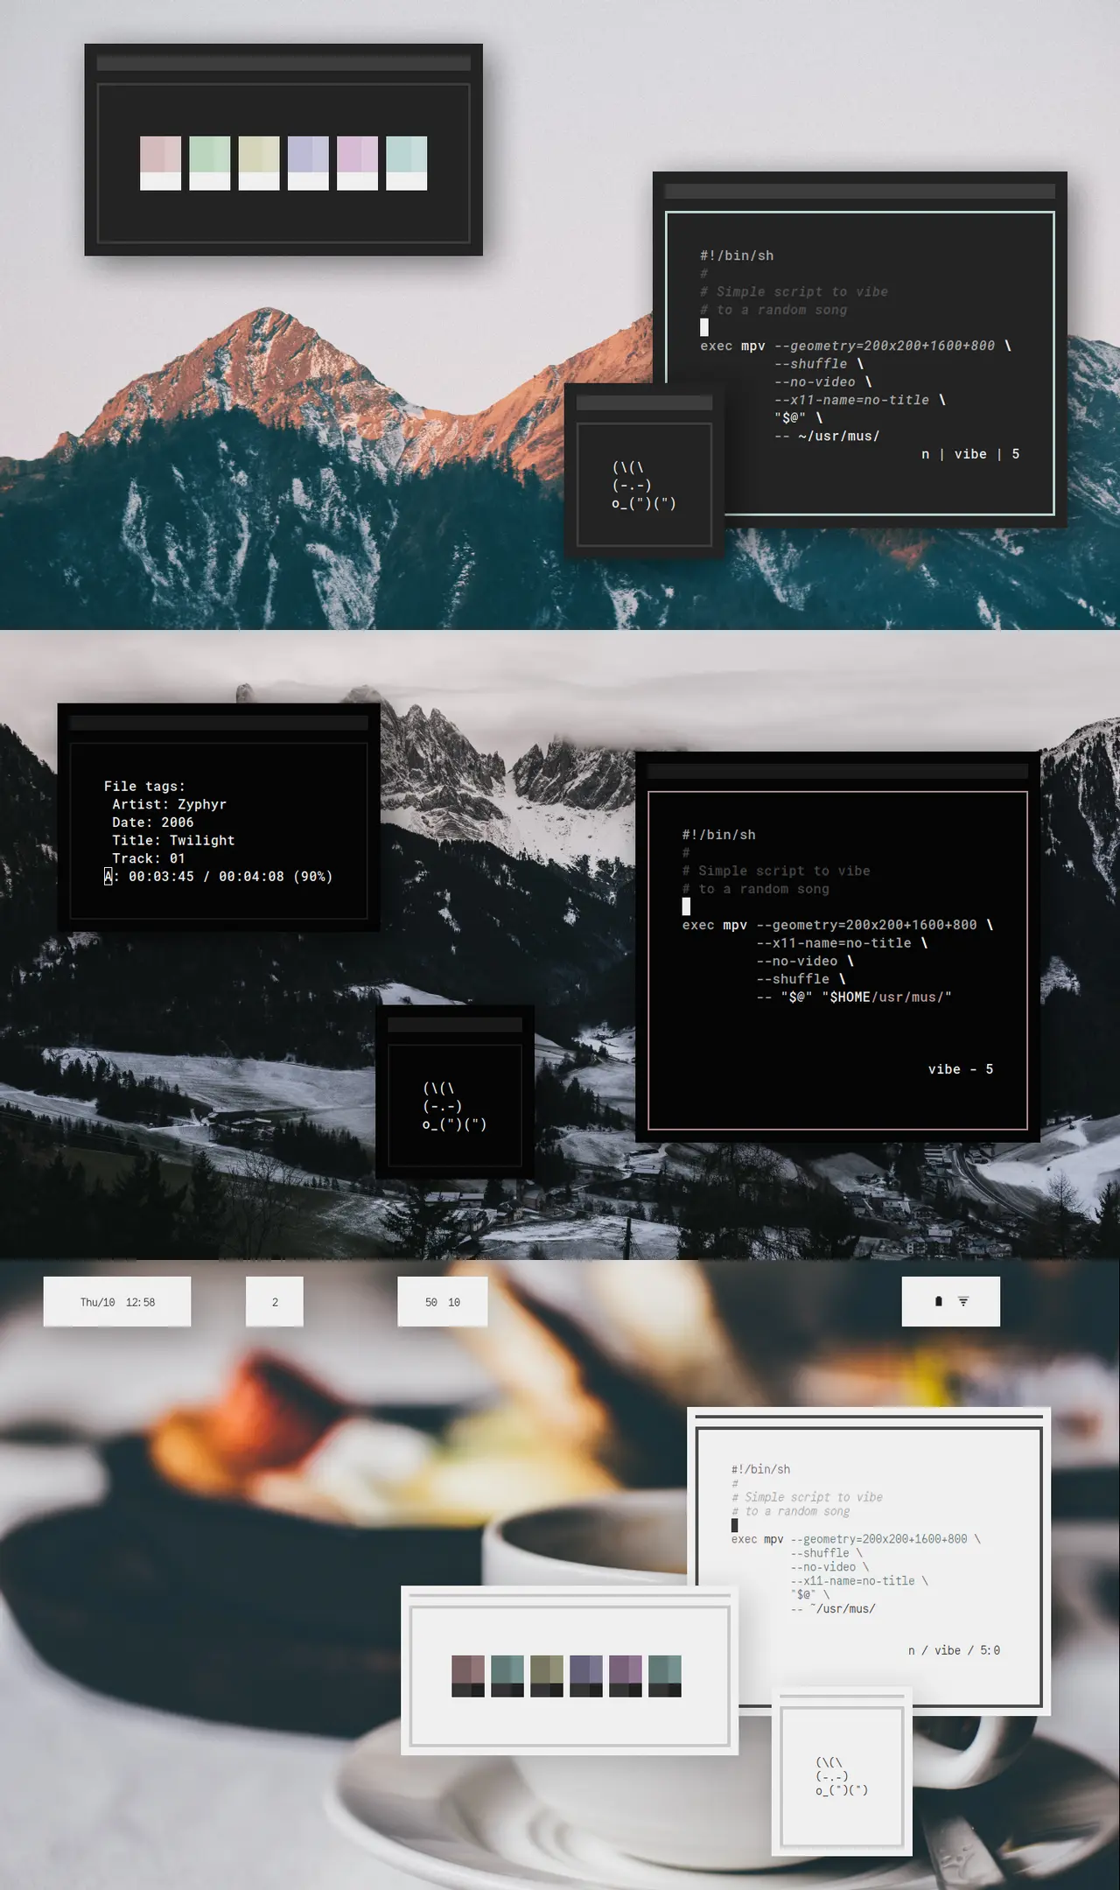Click the title bar of the File tags window
The image size is (1120, 1890).
click(219, 723)
